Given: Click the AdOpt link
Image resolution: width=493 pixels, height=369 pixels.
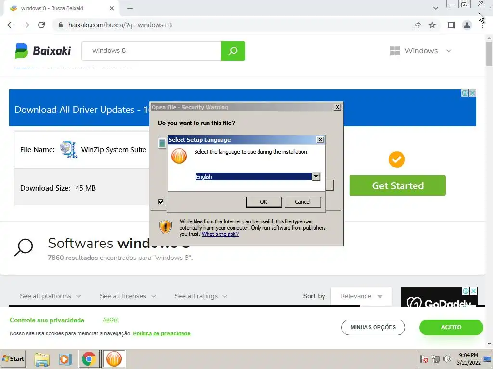Looking at the screenshot, I should click(x=110, y=320).
